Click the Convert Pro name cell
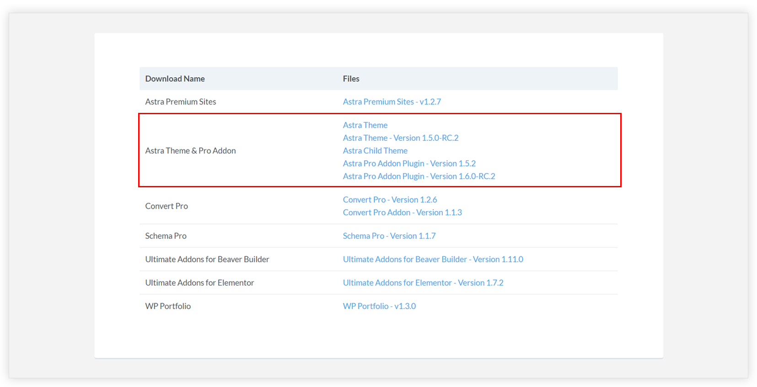This screenshot has height=387, width=757. 166,206
